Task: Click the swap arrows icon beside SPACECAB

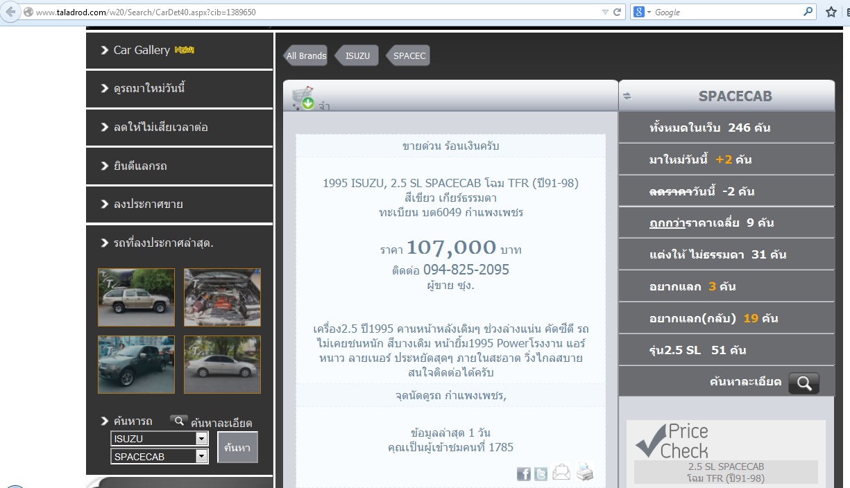Action: (x=627, y=96)
